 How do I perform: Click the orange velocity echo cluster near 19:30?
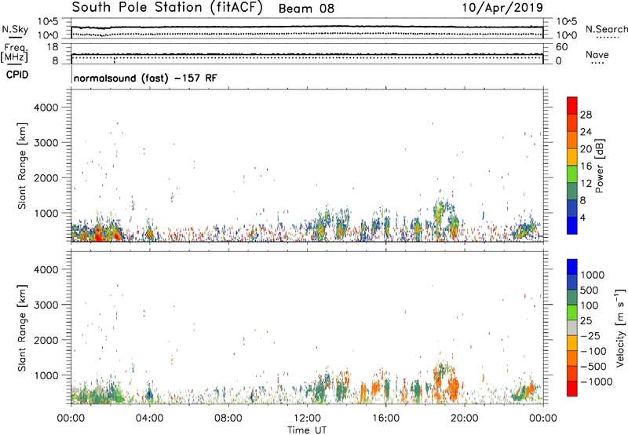(x=453, y=386)
